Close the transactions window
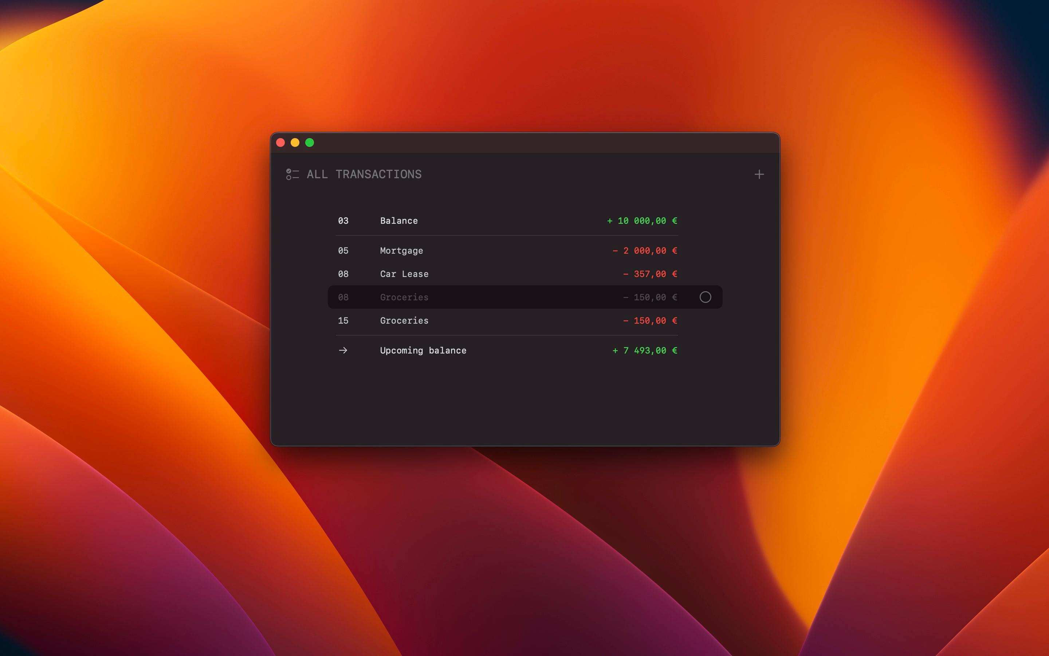 280,143
